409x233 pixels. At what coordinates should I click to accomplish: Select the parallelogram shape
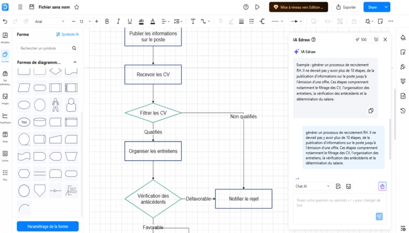[x=24, y=88]
